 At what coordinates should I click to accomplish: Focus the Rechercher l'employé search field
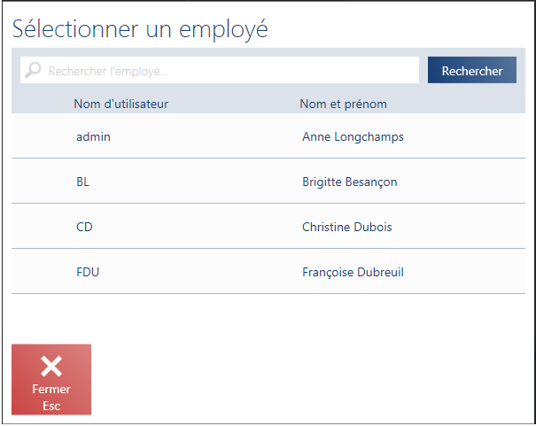(x=220, y=70)
